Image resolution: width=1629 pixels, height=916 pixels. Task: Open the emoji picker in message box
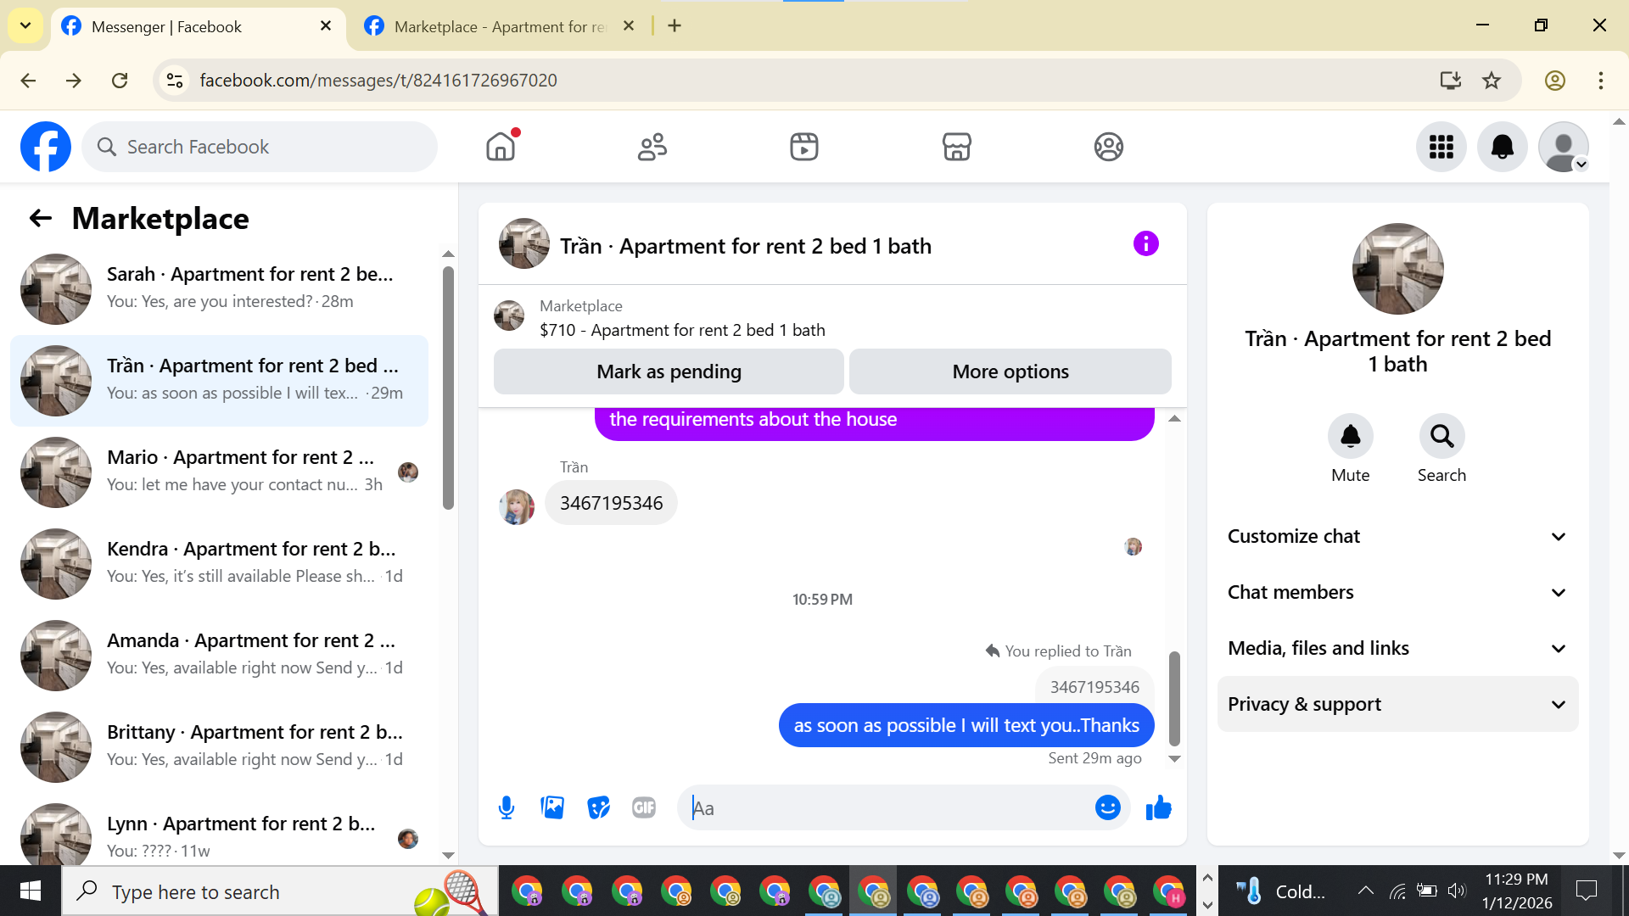point(1107,807)
